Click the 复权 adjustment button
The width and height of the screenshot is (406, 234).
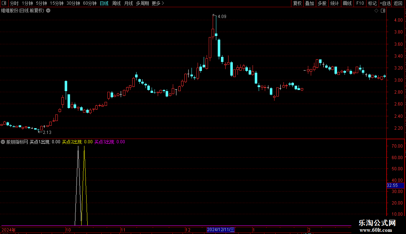pos(297,3)
